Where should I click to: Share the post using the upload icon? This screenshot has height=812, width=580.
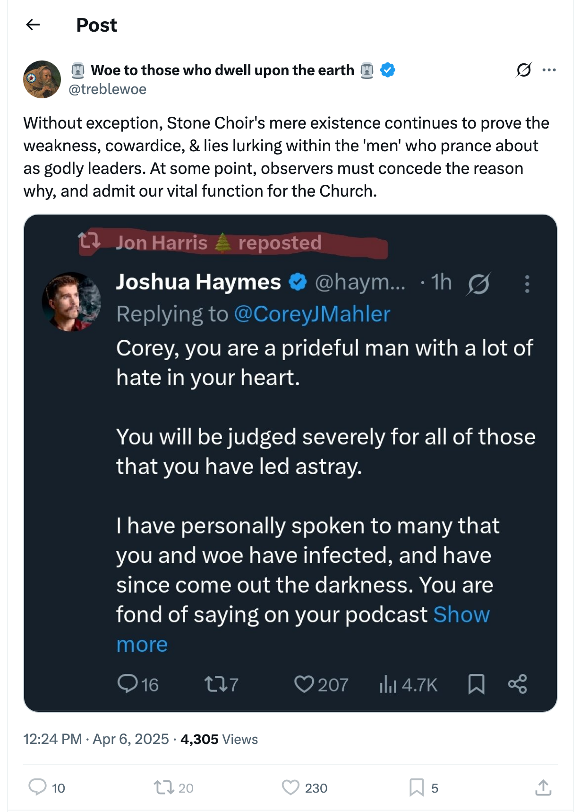[x=543, y=787]
